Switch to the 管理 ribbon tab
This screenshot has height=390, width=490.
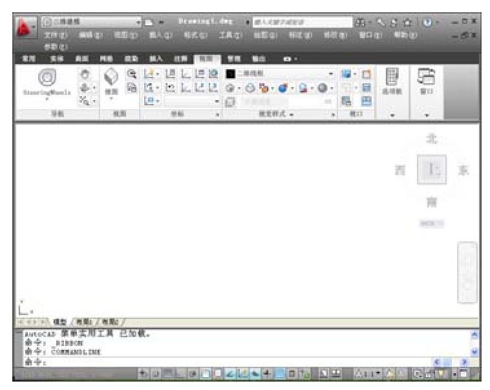coord(233,59)
